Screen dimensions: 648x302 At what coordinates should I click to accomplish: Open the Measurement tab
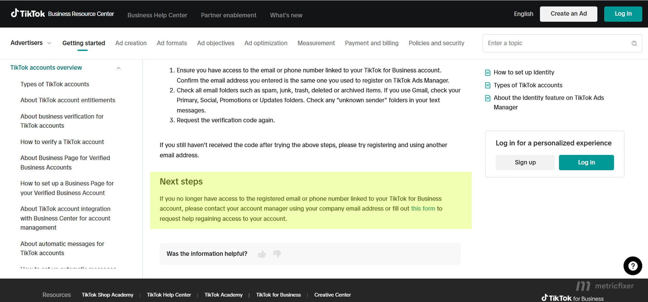(316, 43)
